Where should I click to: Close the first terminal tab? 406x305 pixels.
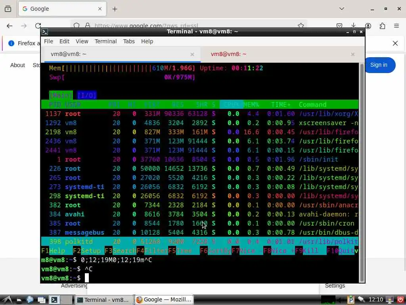pyautogui.click(x=192, y=54)
